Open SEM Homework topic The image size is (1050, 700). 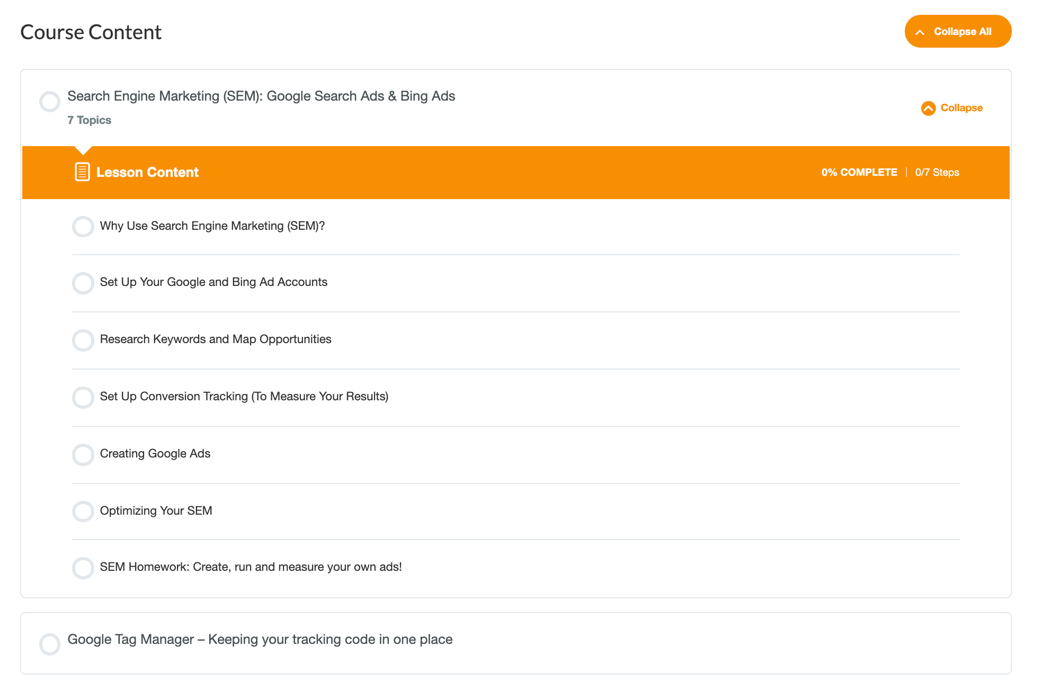pyautogui.click(x=251, y=567)
